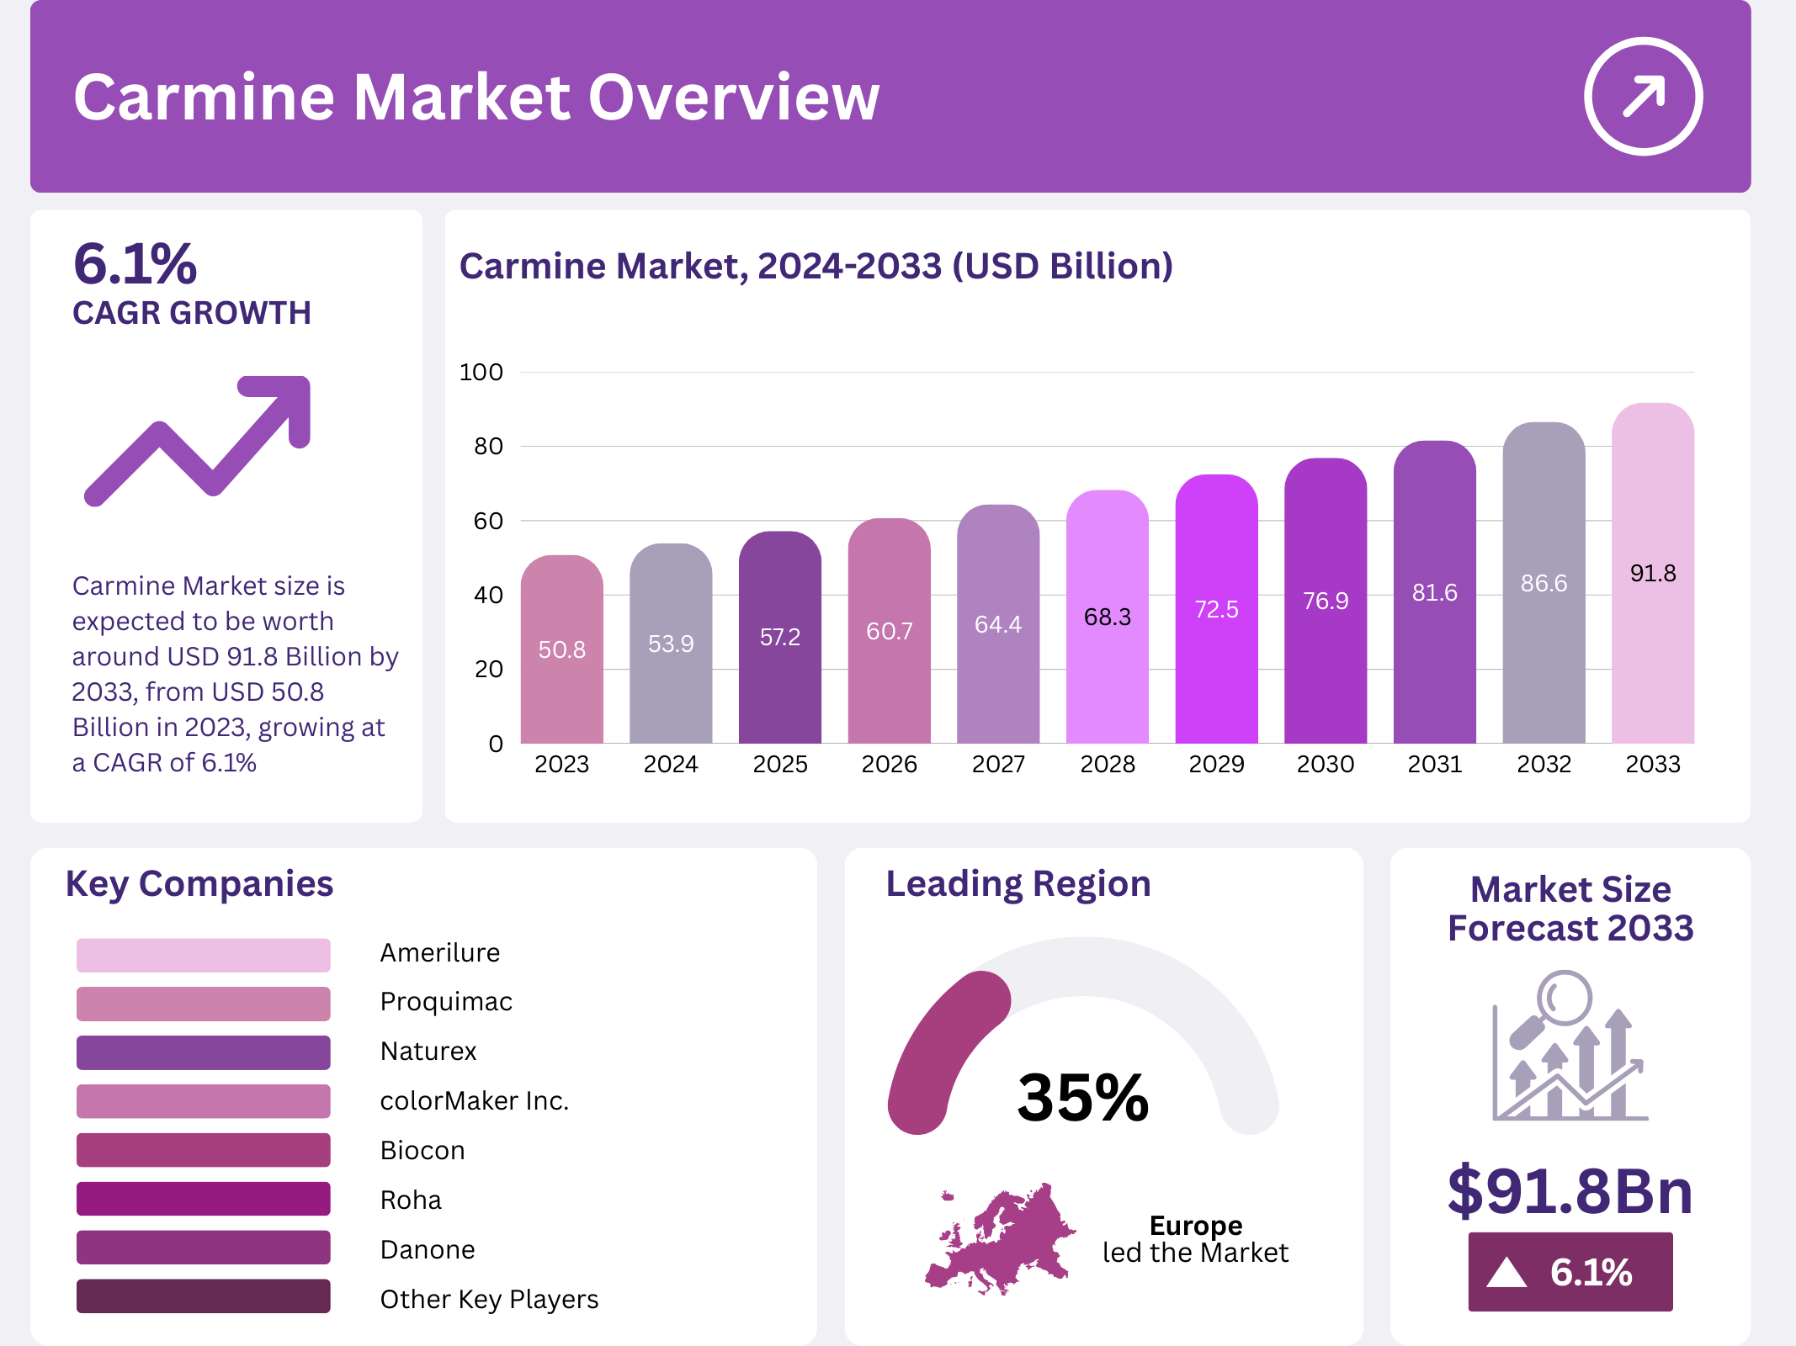This screenshot has width=1796, height=1346.
Task: Click the Europe led the Market label
Action: click(1195, 1238)
